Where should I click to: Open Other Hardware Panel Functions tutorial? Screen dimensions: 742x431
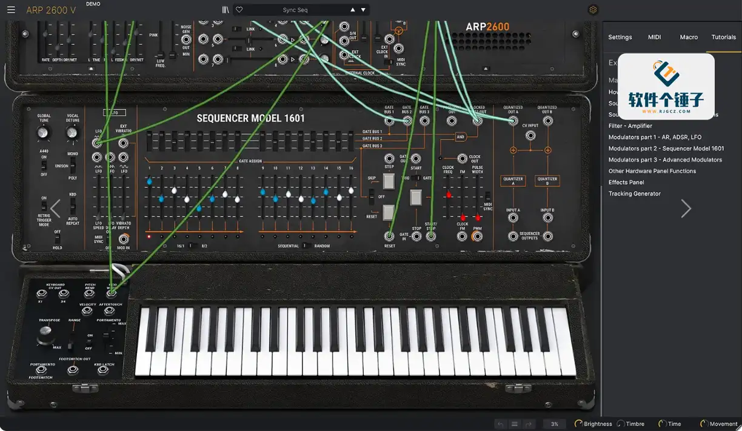[652, 171]
